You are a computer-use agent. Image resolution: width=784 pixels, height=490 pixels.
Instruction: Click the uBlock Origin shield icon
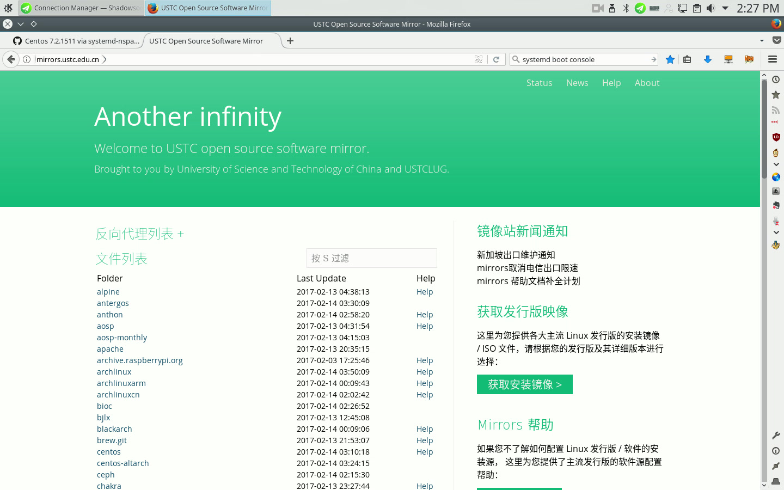click(776, 137)
